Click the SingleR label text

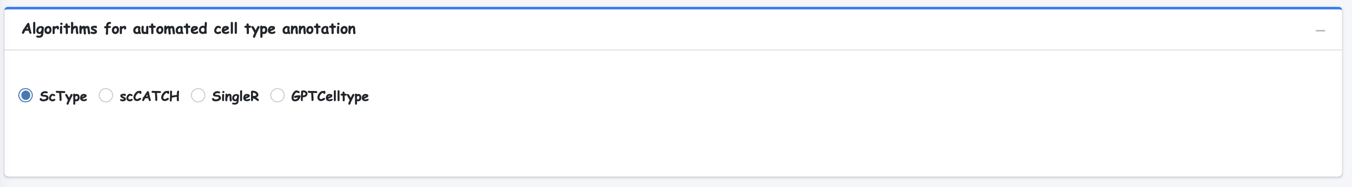click(x=235, y=96)
